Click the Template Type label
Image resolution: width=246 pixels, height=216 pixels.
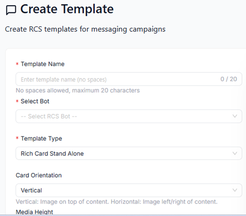coord(42,139)
